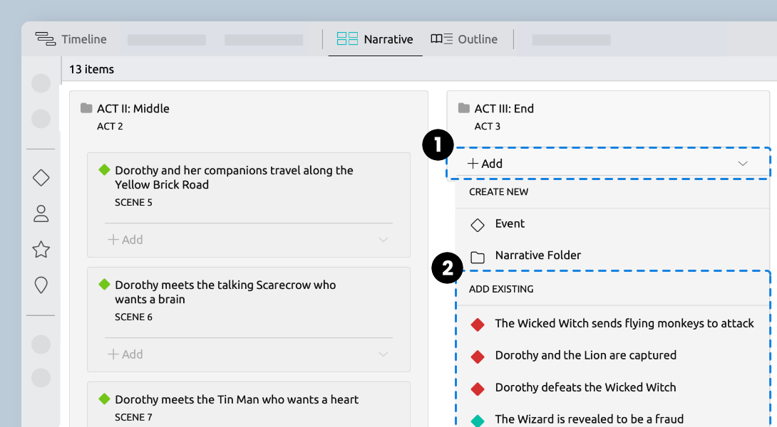This screenshot has height=427, width=777.
Task: Open Characters via sidebar person icon
Action: point(41,213)
